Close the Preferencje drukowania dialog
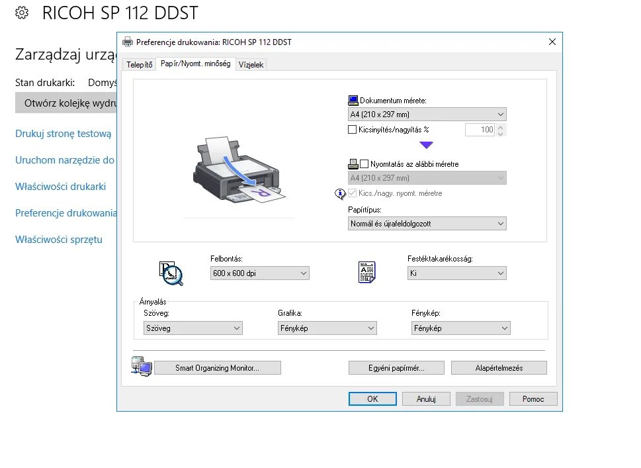The height and width of the screenshot is (468, 641). pyautogui.click(x=552, y=42)
